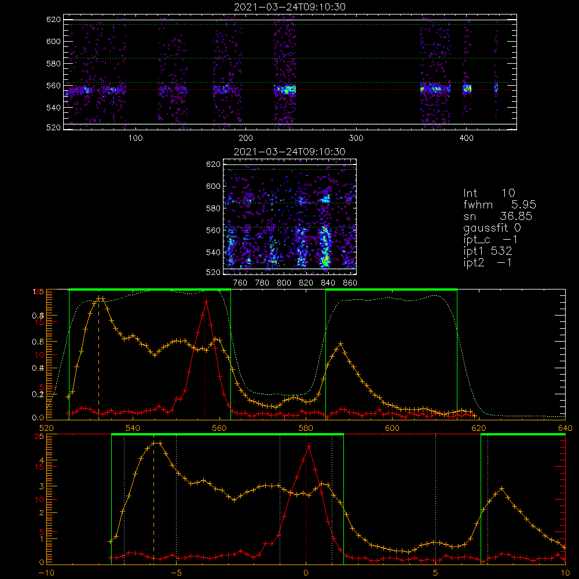Click x-axis label 540 of the upper profile plot
Image resolution: width=579 pixels, height=579 pixels.
[x=133, y=428]
